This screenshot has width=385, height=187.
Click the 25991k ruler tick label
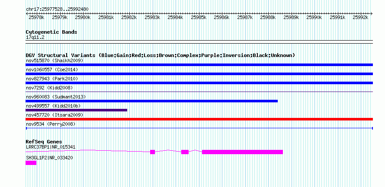(337, 17)
